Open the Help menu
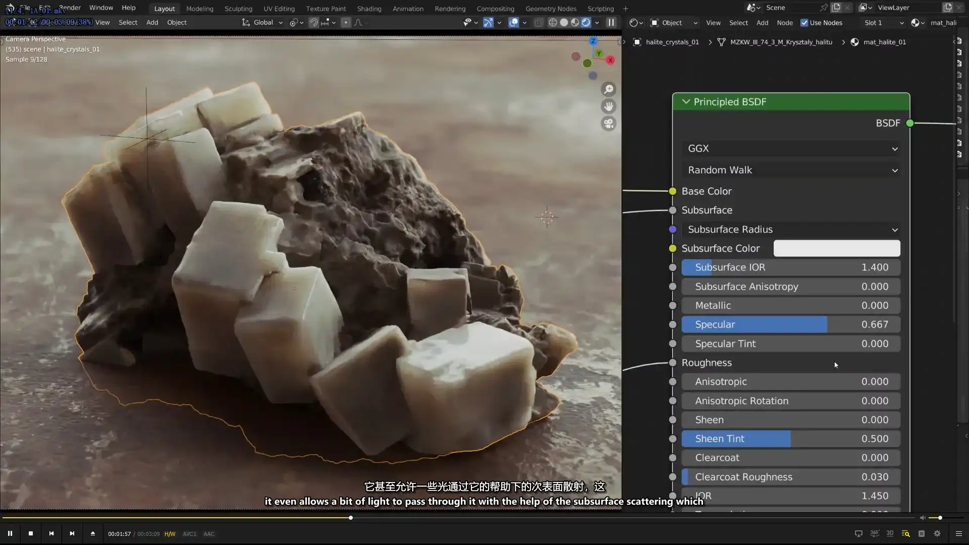The image size is (969, 545). pyautogui.click(x=129, y=8)
